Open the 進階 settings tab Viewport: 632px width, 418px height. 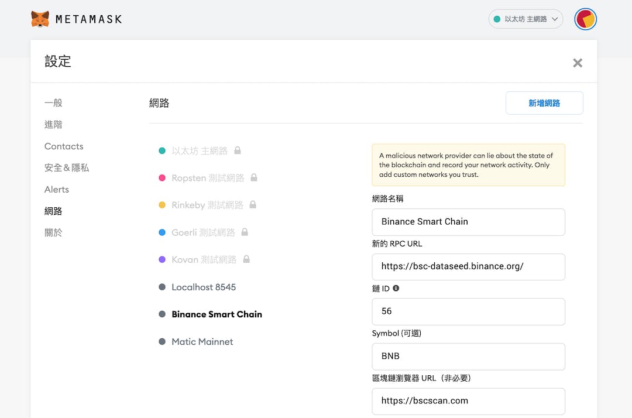[x=53, y=125]
